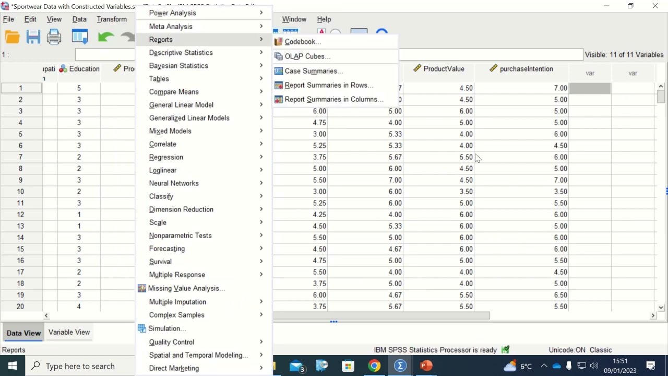Open the Edit menu
The image size is (668, 376).
30,19
